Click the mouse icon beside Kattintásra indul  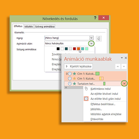pos(86,89)
